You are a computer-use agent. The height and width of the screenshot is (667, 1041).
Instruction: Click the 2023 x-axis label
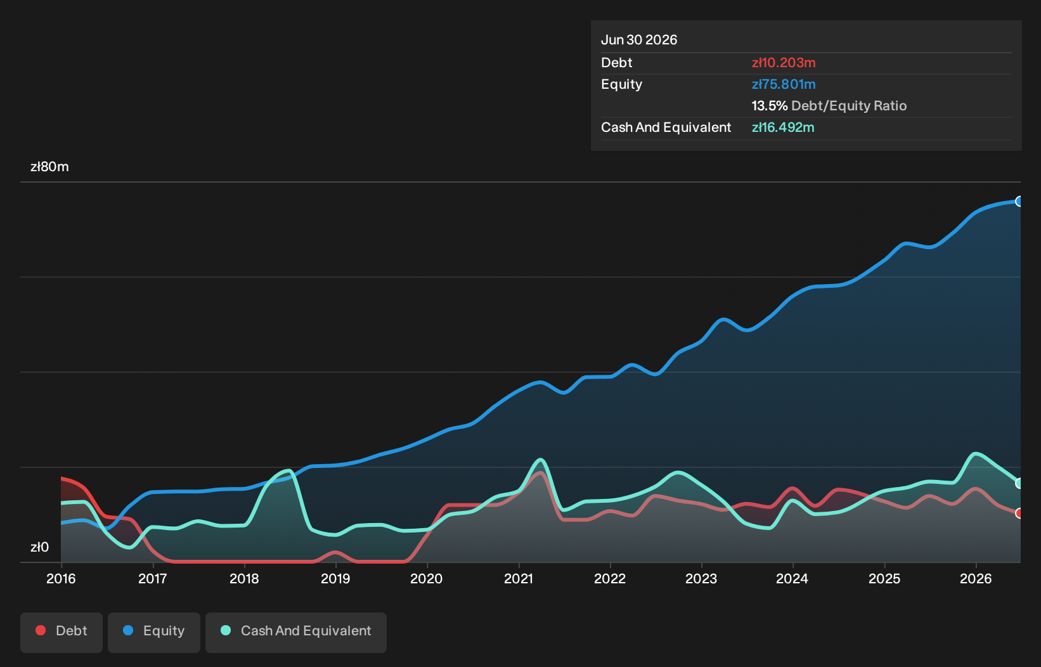point(701,578)
